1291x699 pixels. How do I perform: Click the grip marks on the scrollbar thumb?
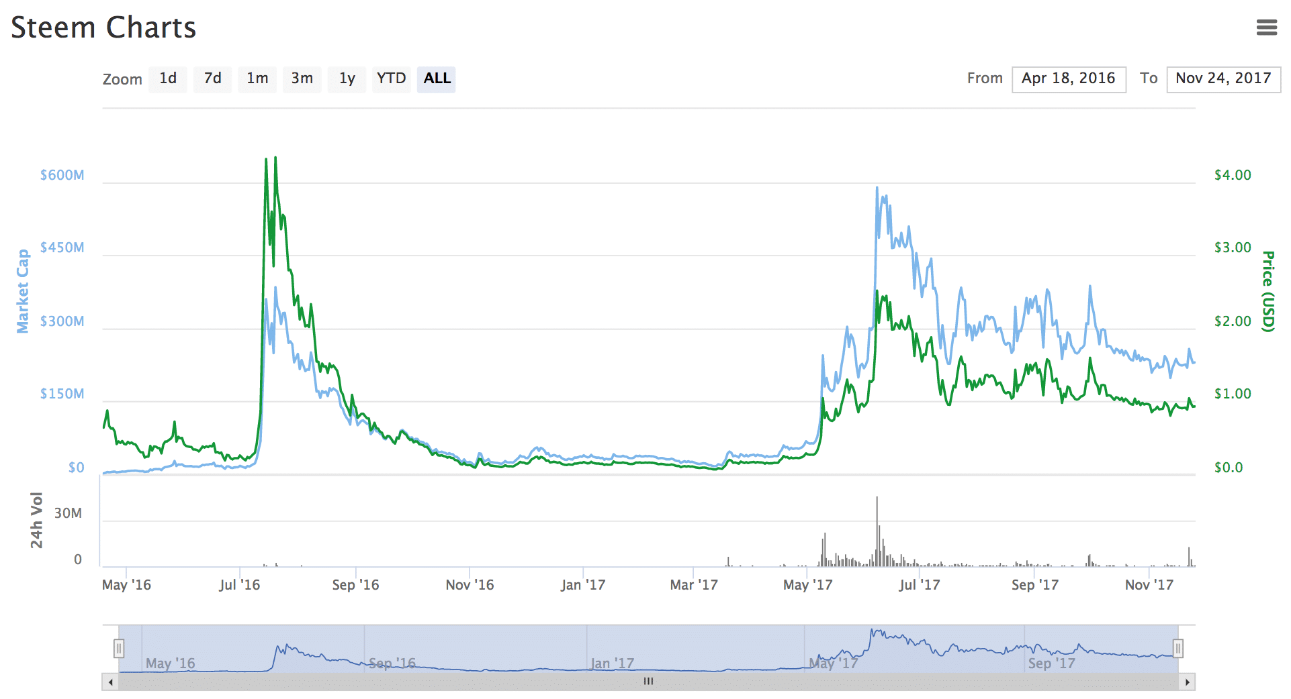[648, 681]
